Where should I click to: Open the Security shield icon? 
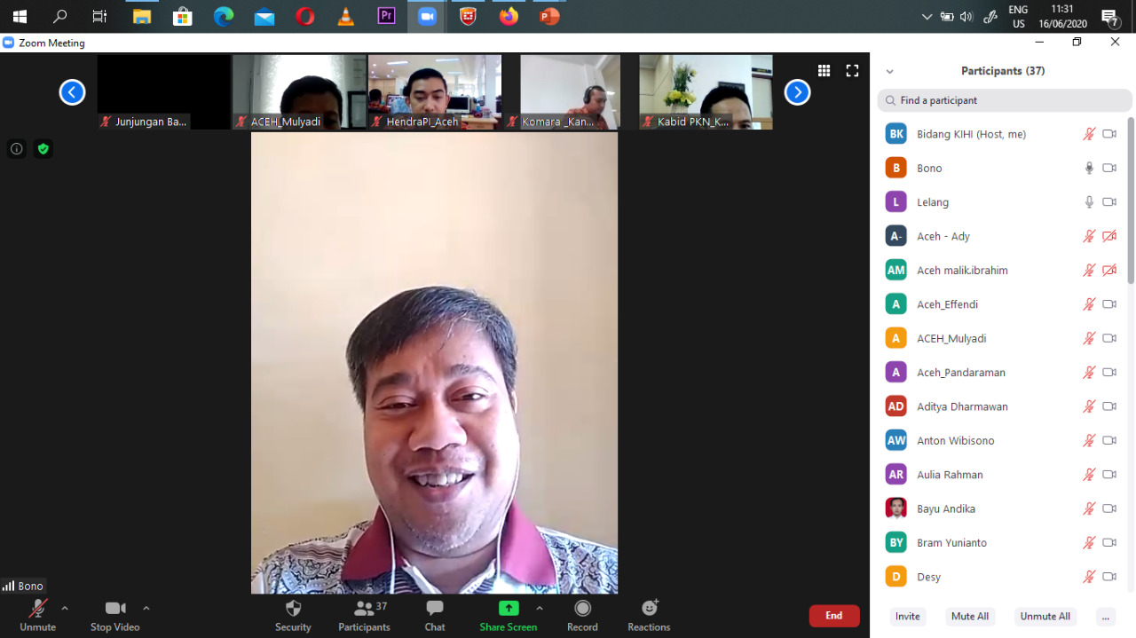pos(293,609)
